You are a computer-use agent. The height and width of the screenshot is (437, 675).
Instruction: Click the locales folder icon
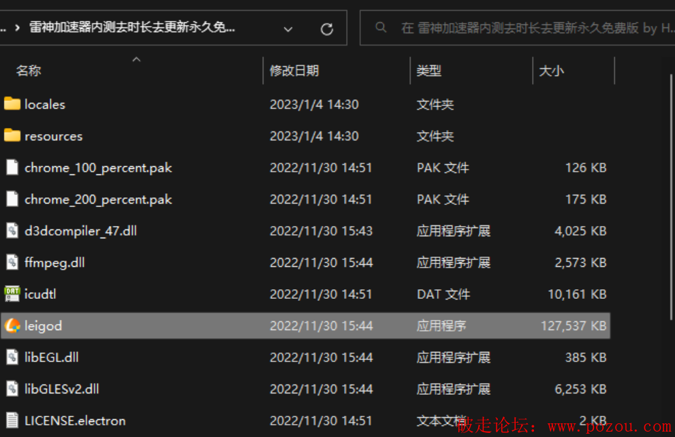(x=12, y=104)
